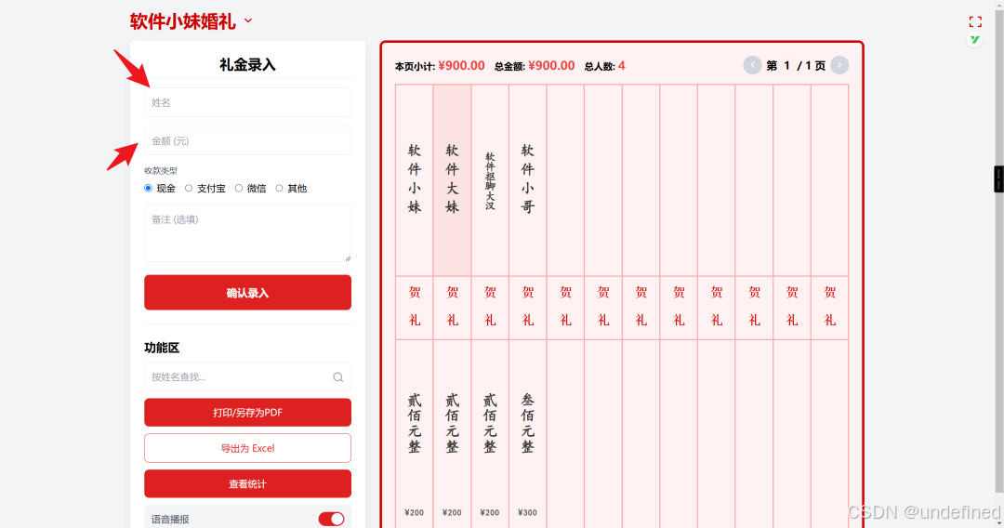
Task: Click the 礼金录入 heading
Action: (248, 65)
